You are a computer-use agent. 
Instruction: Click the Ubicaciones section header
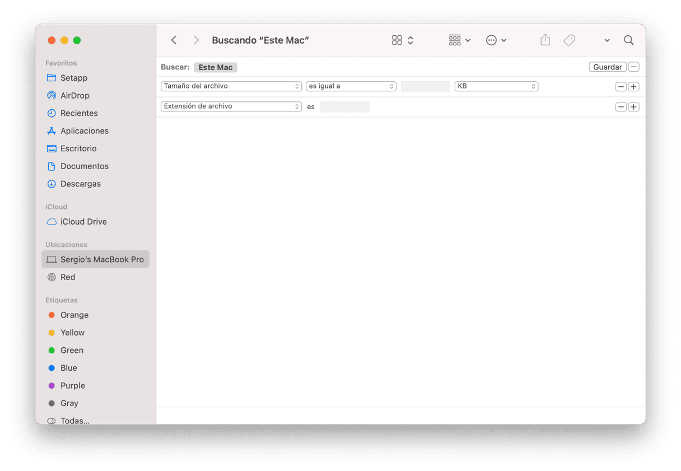(x=67, y=245)
